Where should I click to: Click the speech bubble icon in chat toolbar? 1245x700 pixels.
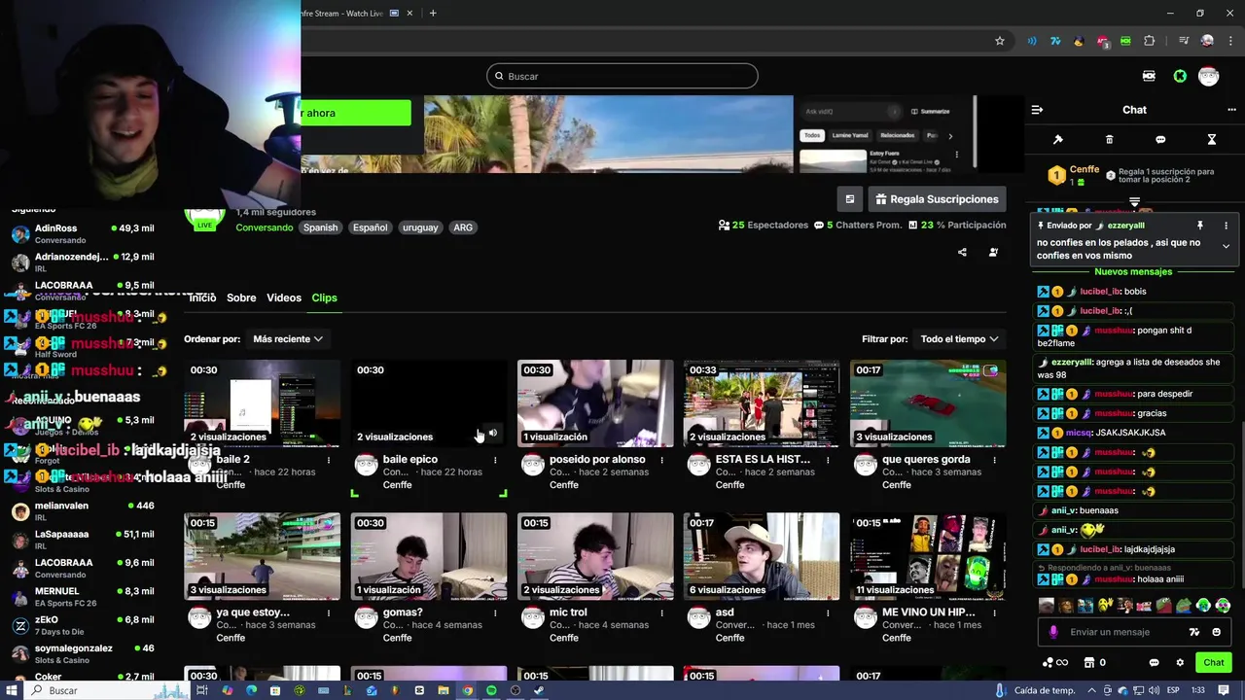[1160, 140]
